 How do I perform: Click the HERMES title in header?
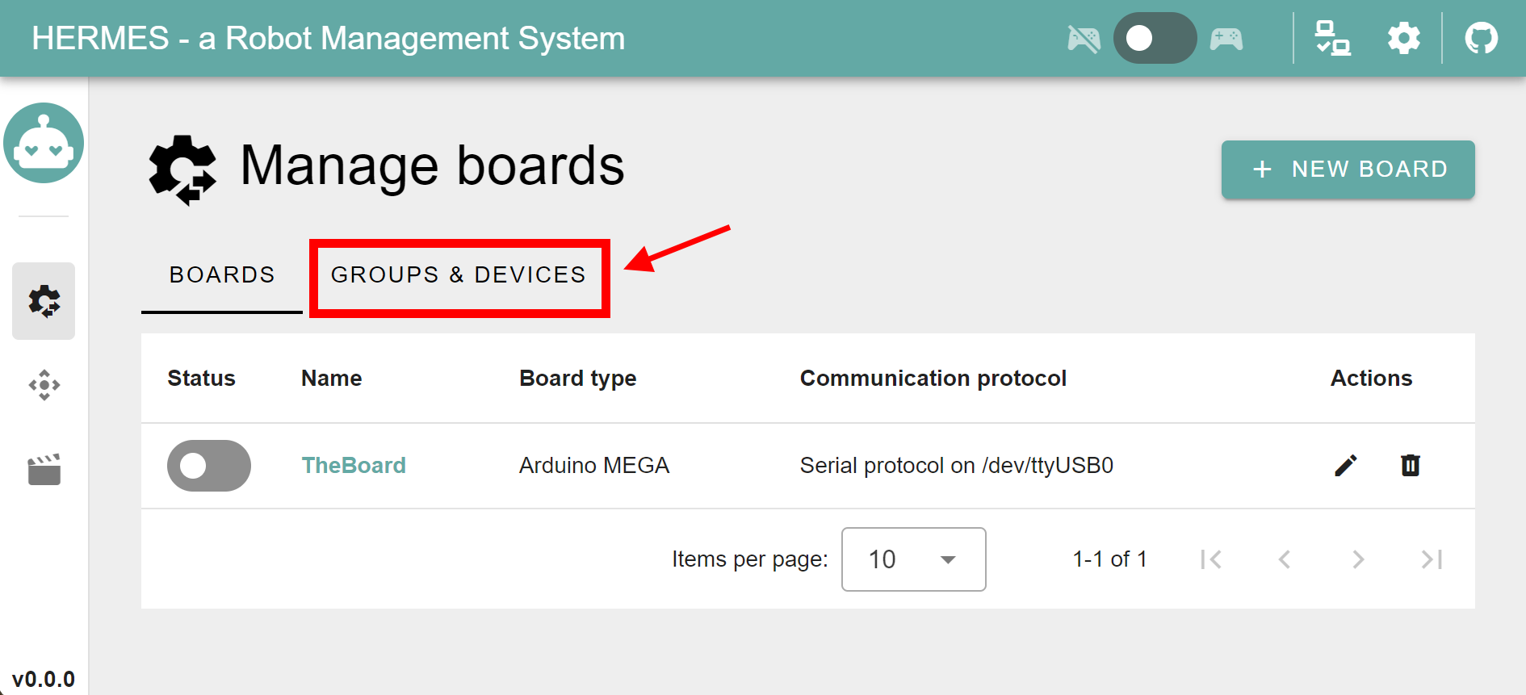point(328,38)
